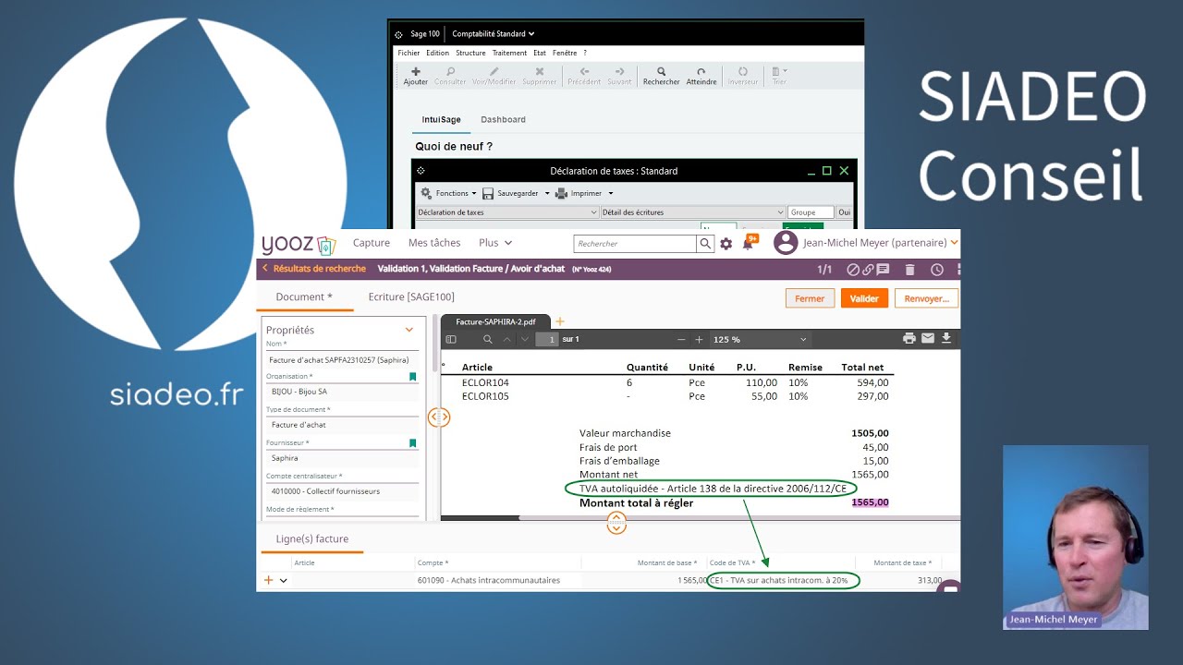1183x665 pixels.
Task: Click the Valider button
Action: 864,298
